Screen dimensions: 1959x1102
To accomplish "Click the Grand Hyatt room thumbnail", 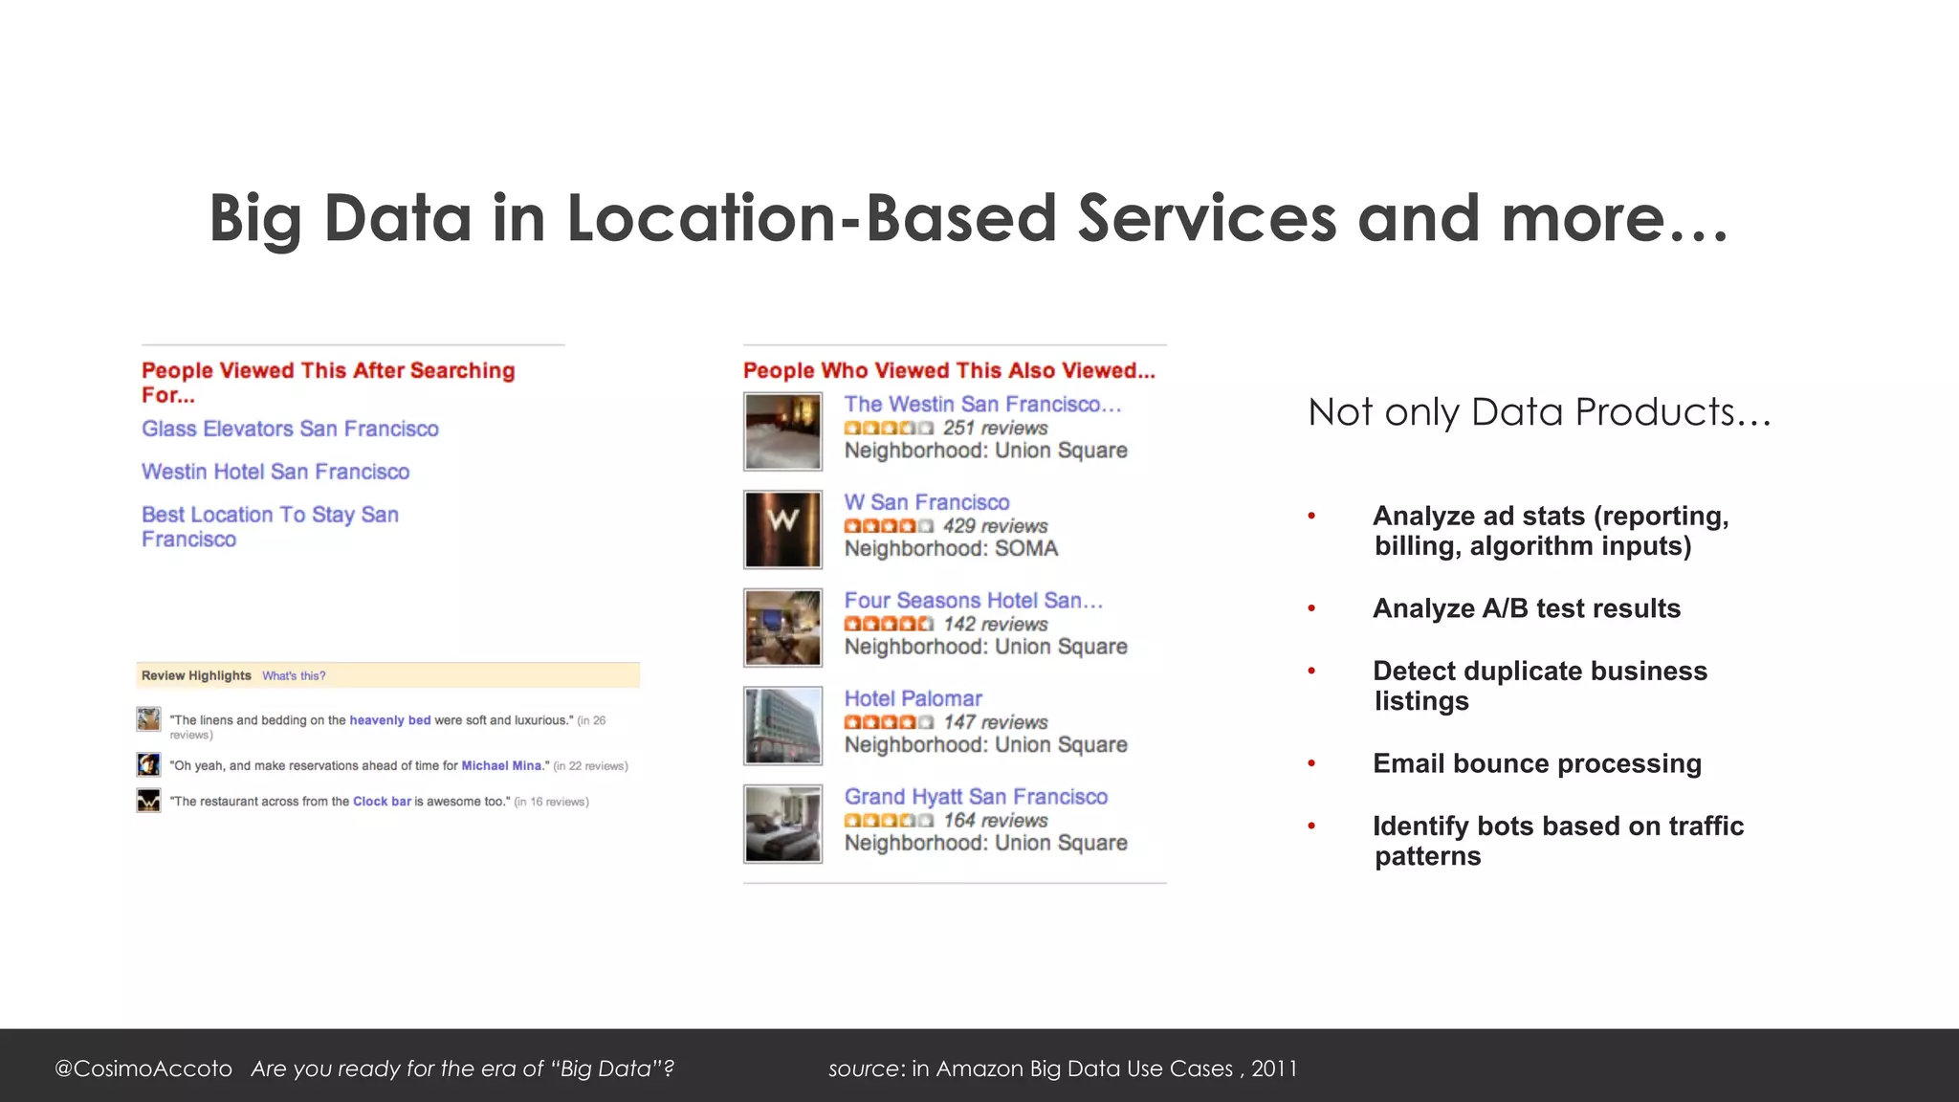I will pyautogui.click(x=782, y=825).
